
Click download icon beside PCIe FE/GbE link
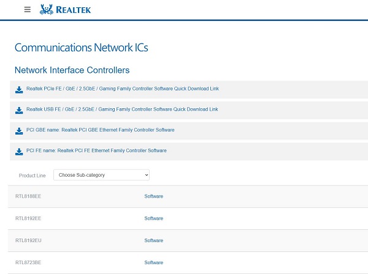[19, 90]
